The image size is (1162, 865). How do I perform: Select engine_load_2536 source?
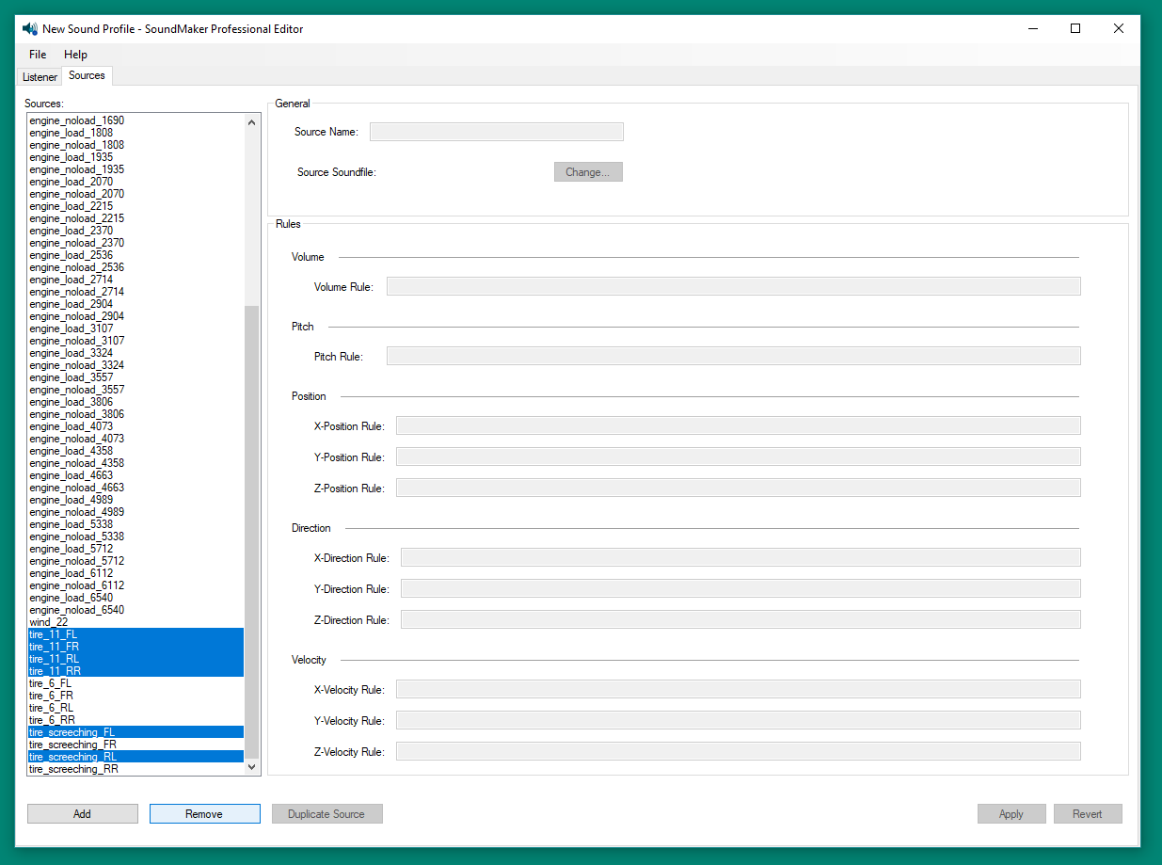click(135, 255)
